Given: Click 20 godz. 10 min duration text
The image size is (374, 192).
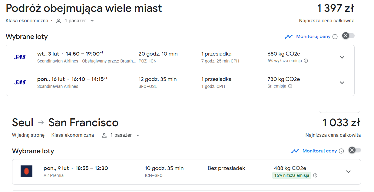Looking at the screenshot, I should (x=158, y=54).
